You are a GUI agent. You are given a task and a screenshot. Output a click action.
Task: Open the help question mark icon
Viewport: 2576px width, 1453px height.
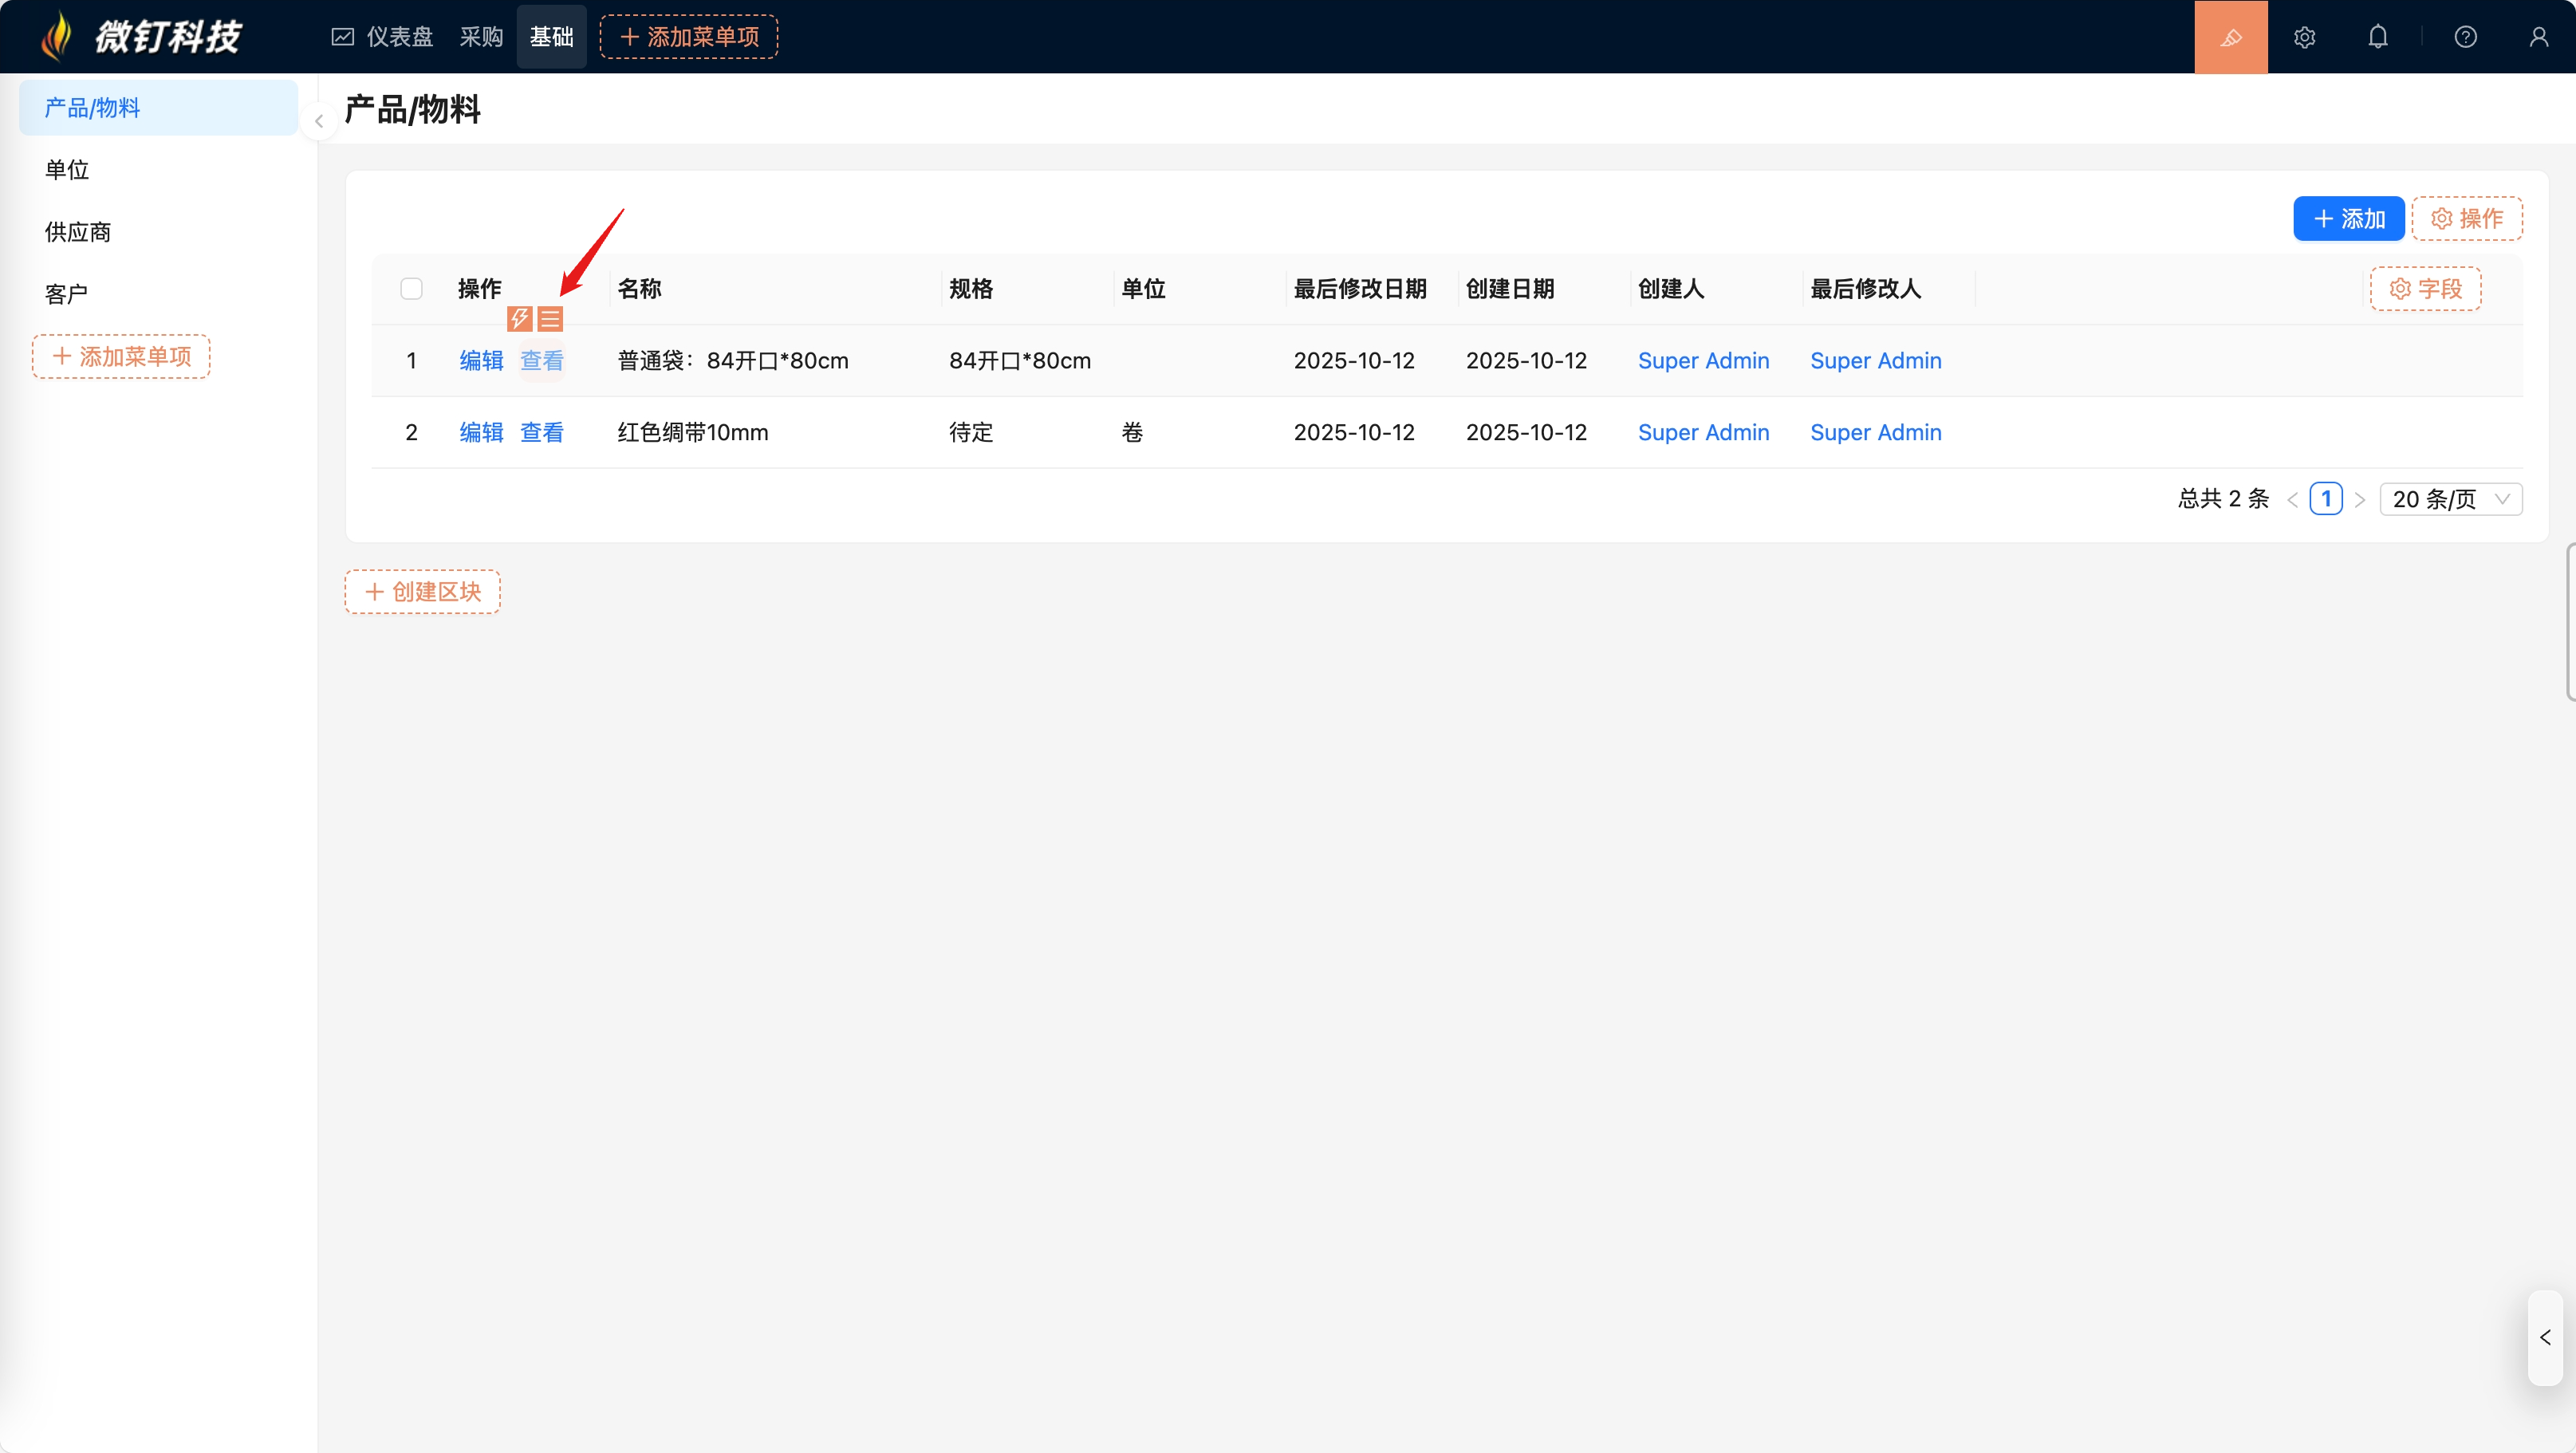(2465, 37)
